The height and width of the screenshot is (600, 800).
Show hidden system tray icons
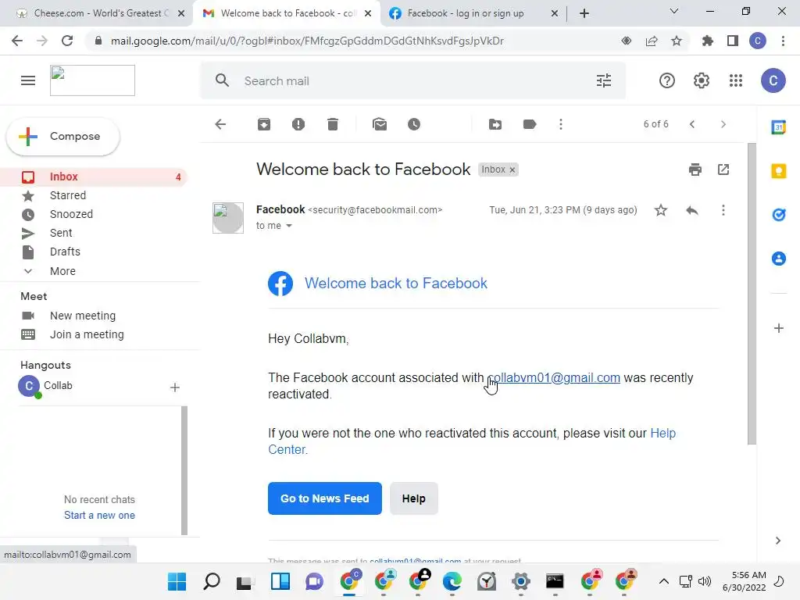(x=664, y=581)
